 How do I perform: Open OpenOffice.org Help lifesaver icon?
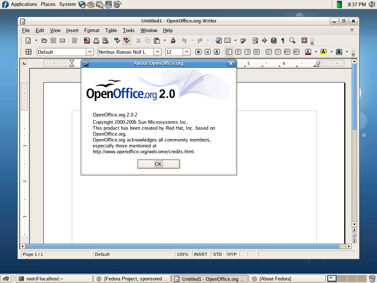[x=304, y=41]
